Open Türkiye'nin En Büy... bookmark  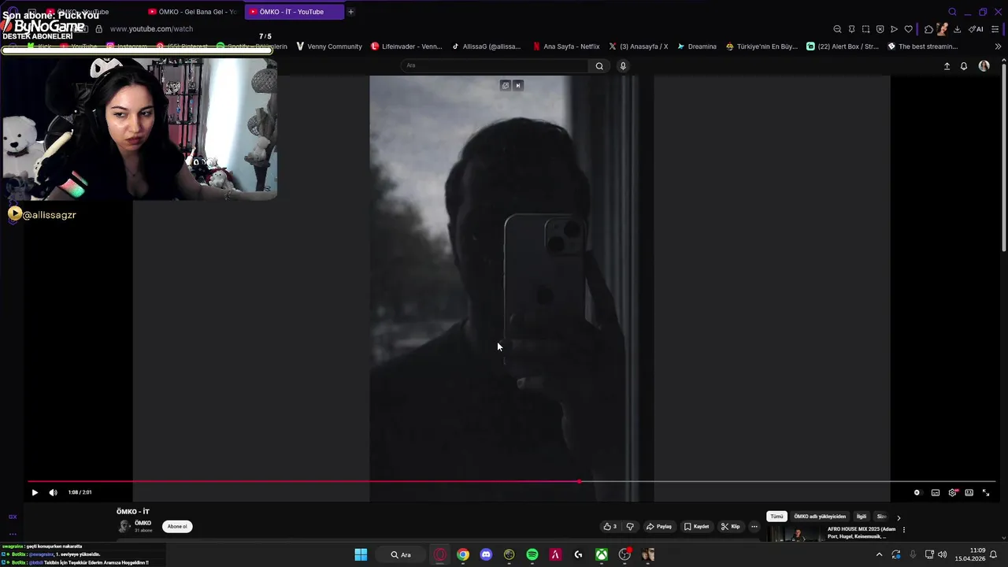coord(762,46)
